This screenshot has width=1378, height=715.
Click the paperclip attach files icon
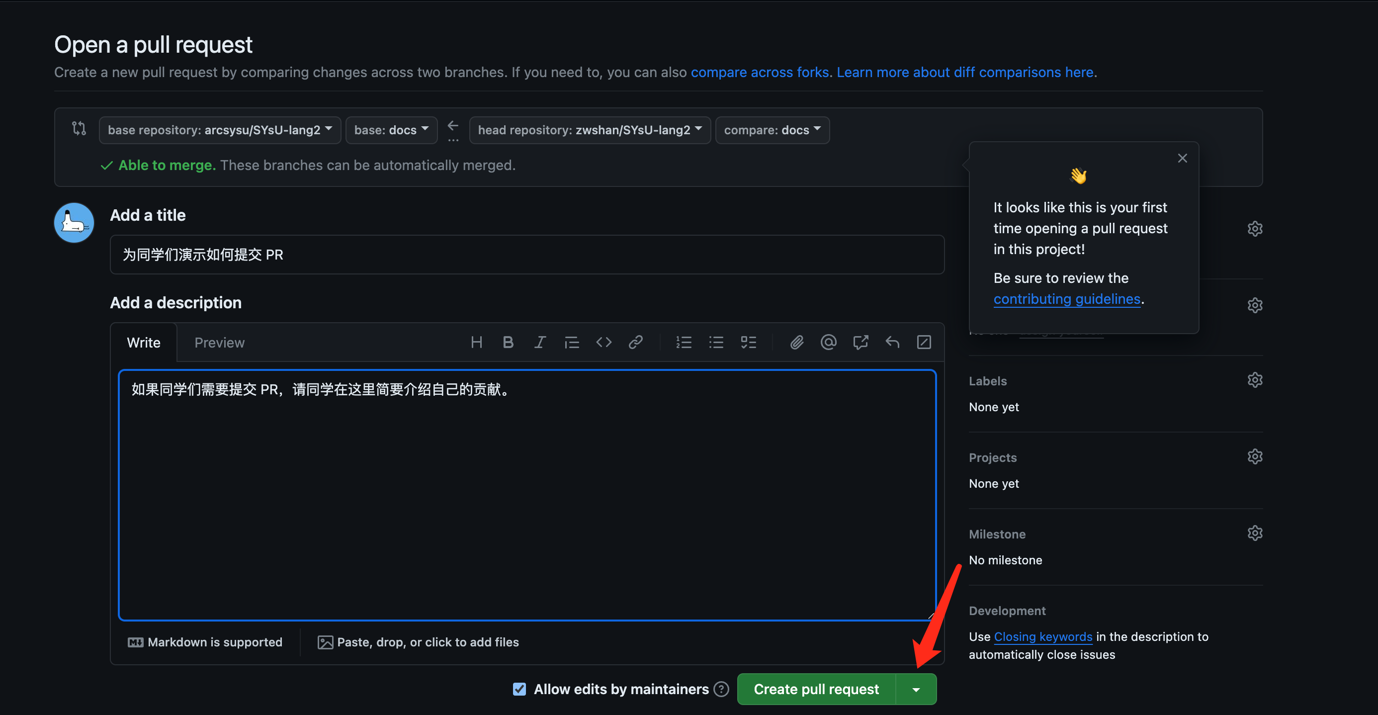point(796,343)
